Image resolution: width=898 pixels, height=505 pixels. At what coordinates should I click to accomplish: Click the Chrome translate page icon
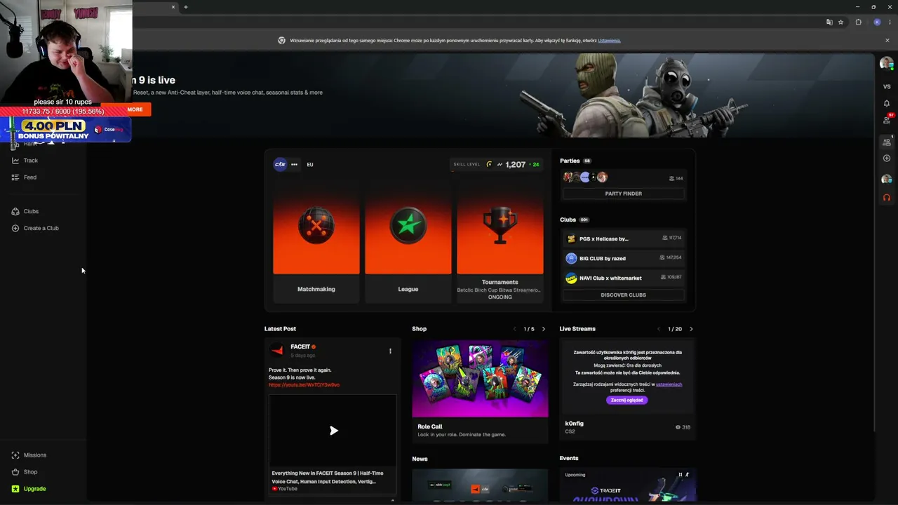(829, 22)
